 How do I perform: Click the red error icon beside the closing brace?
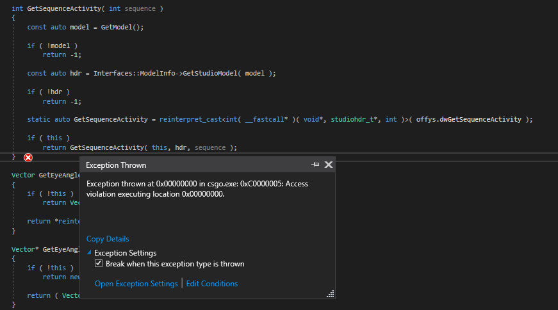click(x=28, y=158)
